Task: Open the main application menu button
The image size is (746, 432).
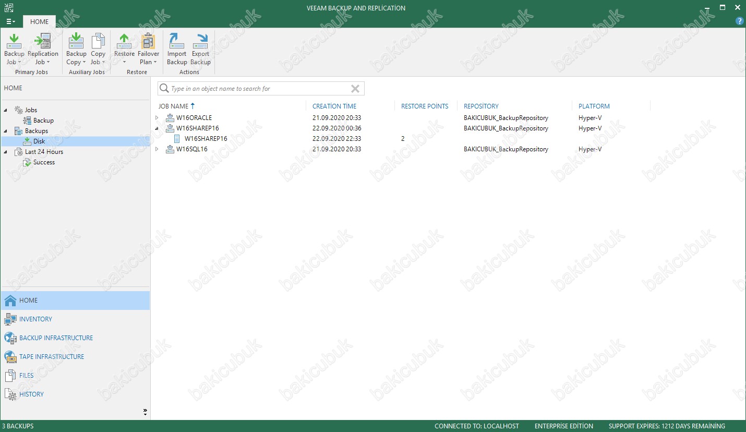Action: coord(10,21)
